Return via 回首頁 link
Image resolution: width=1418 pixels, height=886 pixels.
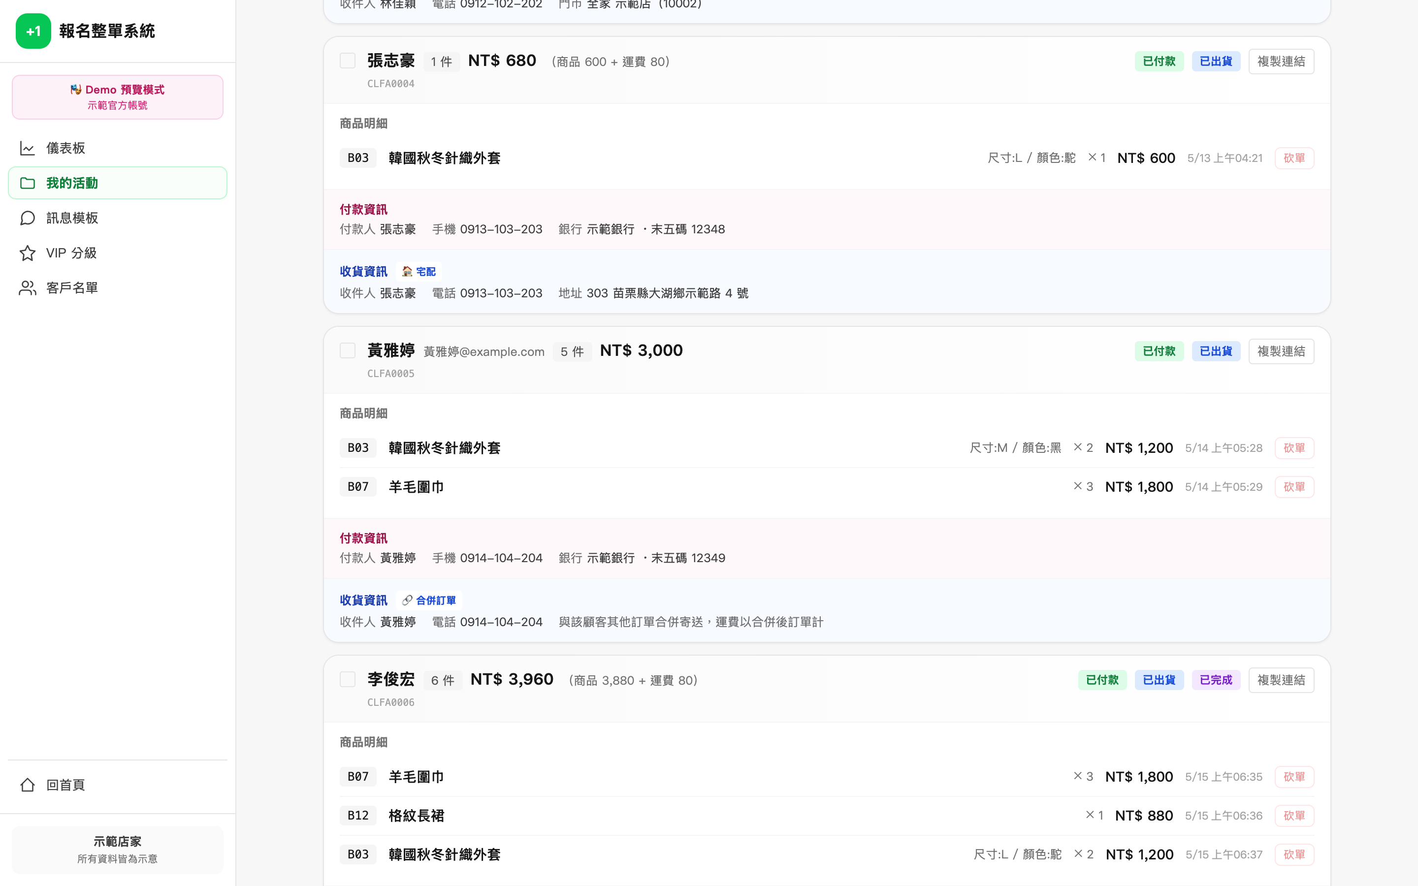(117, 785)
